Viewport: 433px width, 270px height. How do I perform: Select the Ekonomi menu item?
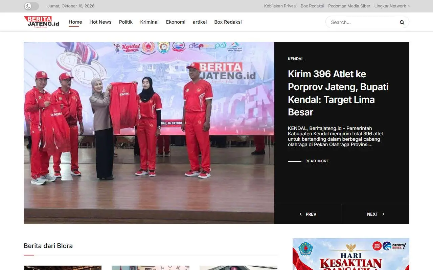(x=176, y=22)
